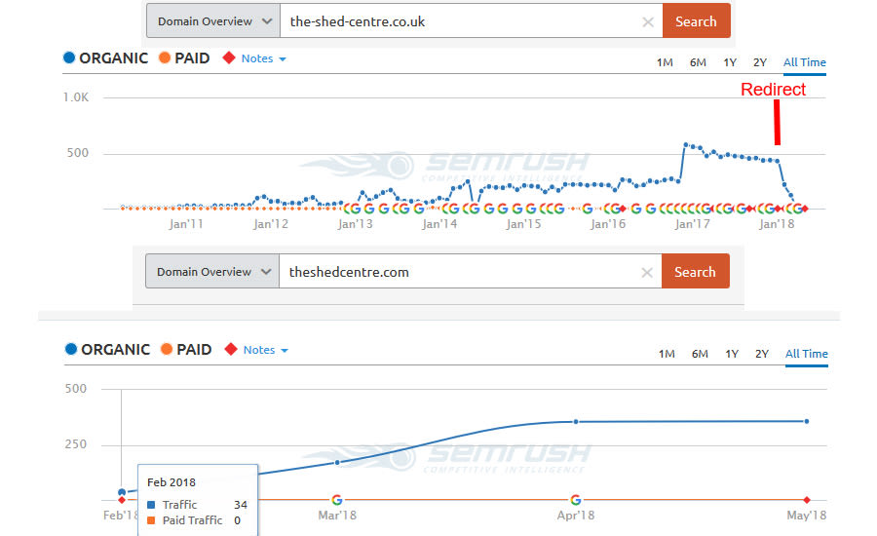Click red Notes diamond icon in lower legend
This screenshot has height=536, width=877.
(x=230, y=349)
